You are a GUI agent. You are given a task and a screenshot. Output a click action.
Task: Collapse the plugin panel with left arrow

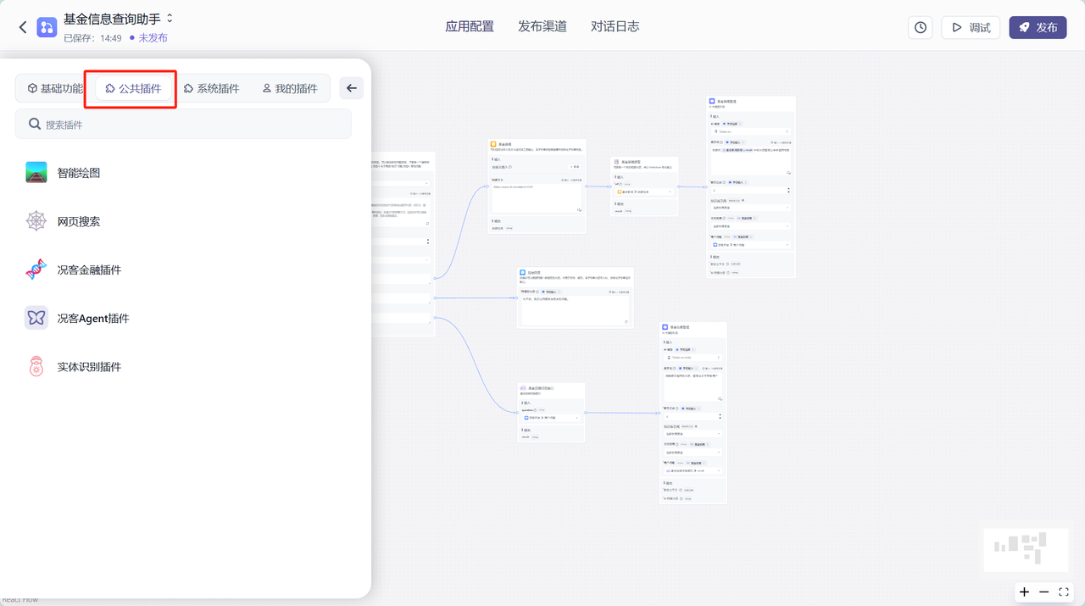(352, 88)
